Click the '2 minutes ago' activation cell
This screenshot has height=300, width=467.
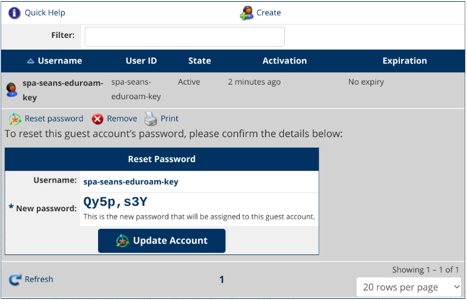click(x=255, y=82)
